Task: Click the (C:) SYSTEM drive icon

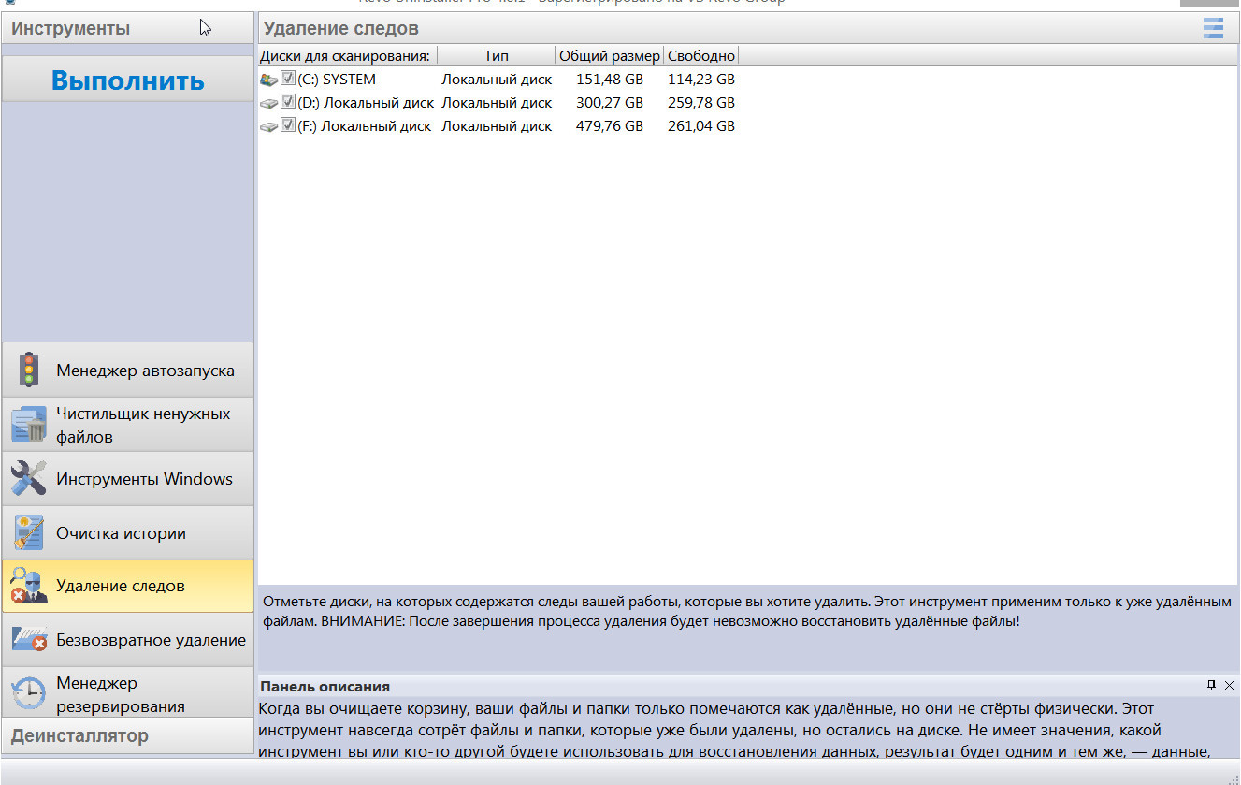Action: (x=268, y=80)
